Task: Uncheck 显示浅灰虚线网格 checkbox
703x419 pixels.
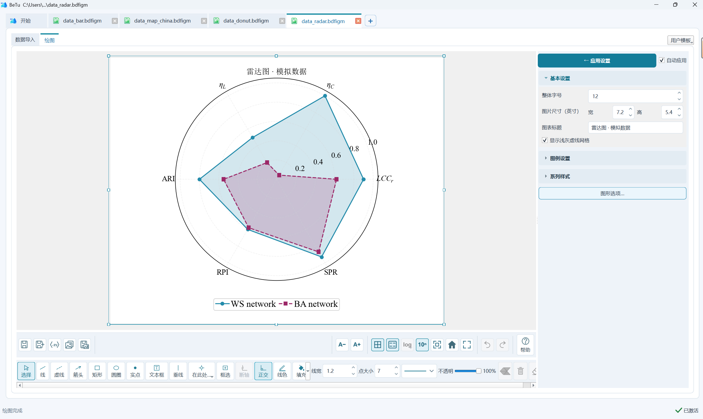Action: tap(545, 140)
